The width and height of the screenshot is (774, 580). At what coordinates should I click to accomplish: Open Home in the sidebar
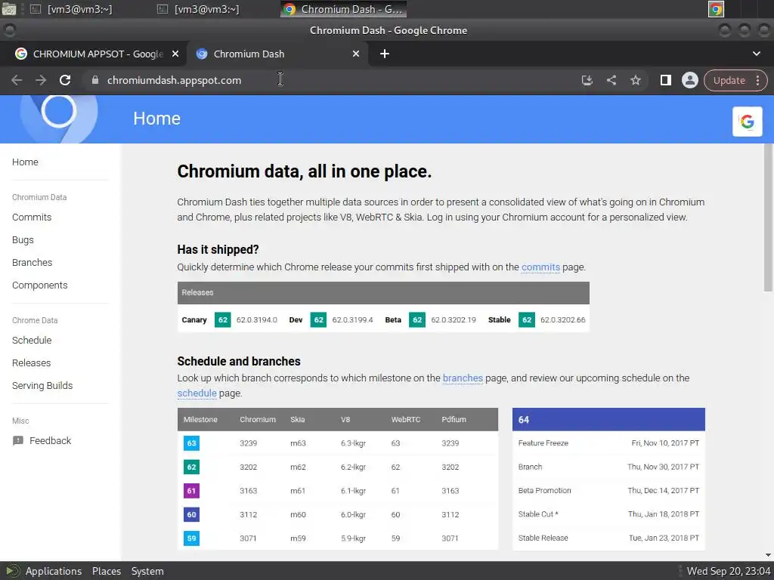coord(25,162)
